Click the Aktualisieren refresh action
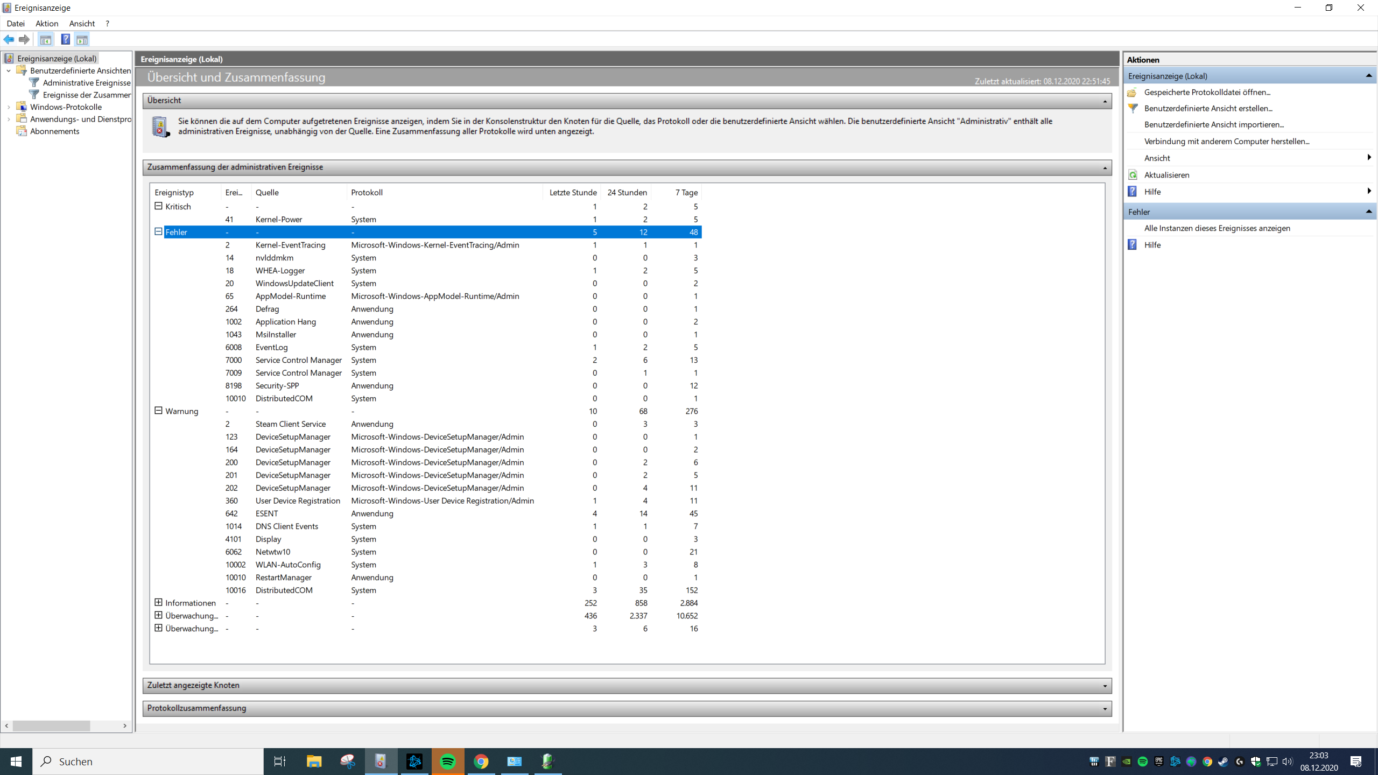The width and height of the screenshot is (1378, 775). click(1166, 175)
